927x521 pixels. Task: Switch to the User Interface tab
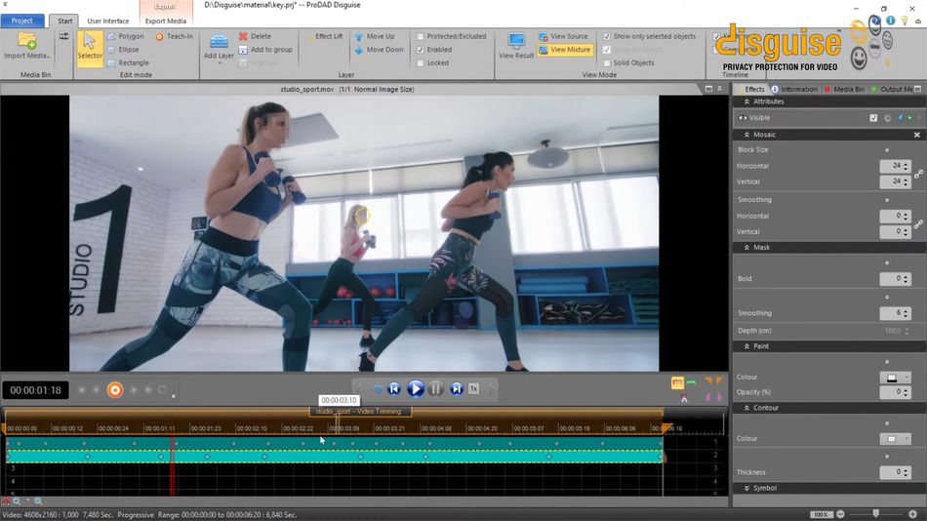point(108,20)
